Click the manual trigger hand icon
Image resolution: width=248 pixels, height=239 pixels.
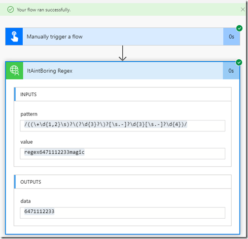(14, 37)
